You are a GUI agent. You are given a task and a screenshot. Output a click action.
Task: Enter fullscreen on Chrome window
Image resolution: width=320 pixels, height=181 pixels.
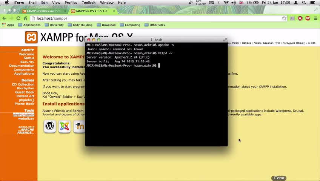(x=315, y=9)
